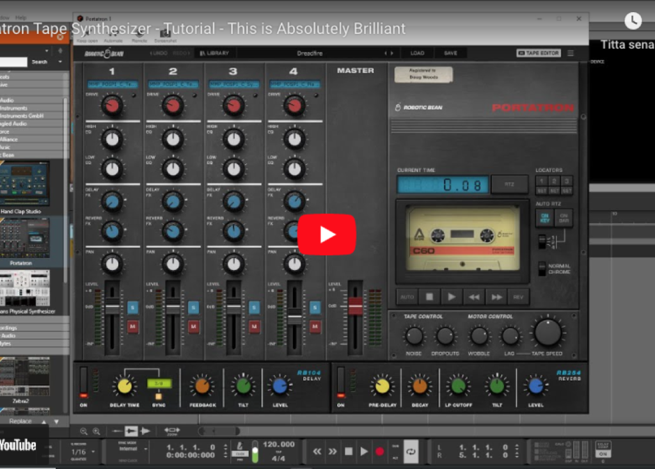The image size is (655, 469).
Task: Stop the Portatron tape transport
Action: (429, 297)
